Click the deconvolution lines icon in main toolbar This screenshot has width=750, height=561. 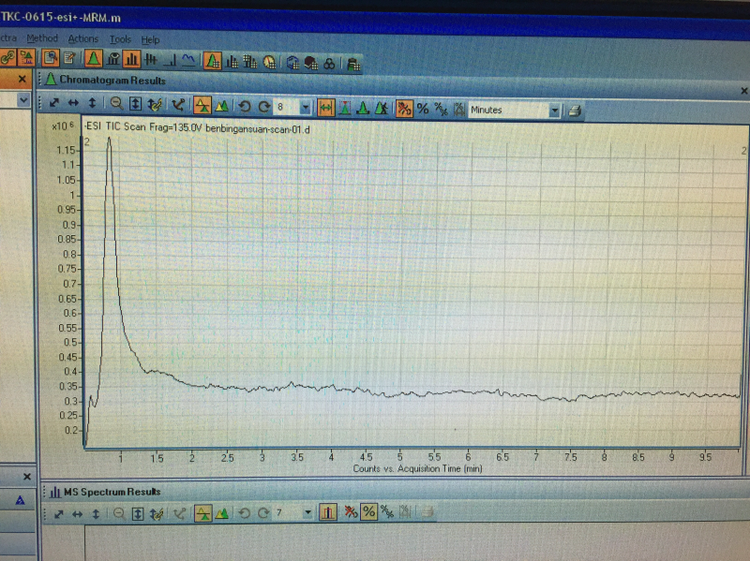151,60
